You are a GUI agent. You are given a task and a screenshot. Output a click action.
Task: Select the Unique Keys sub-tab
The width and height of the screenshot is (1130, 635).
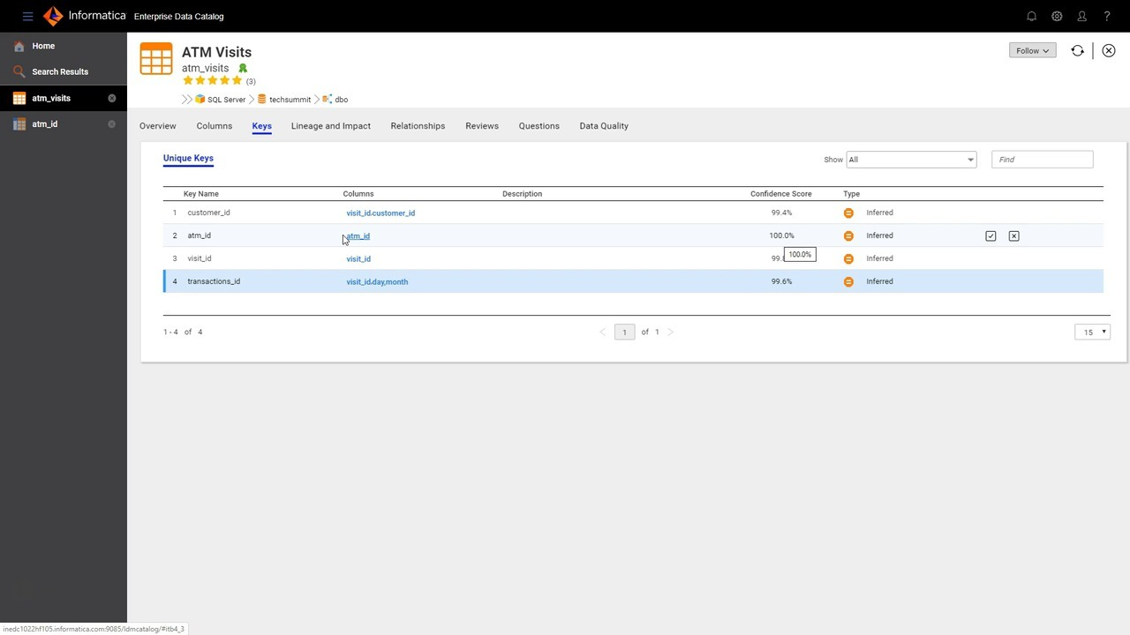(x=188, y=159)
